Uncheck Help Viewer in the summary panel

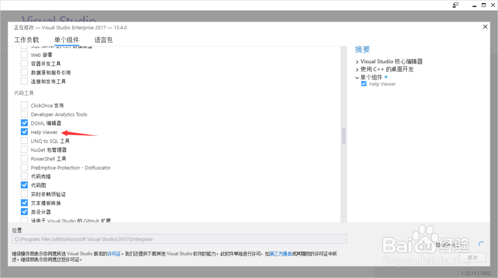coord(364,84)
